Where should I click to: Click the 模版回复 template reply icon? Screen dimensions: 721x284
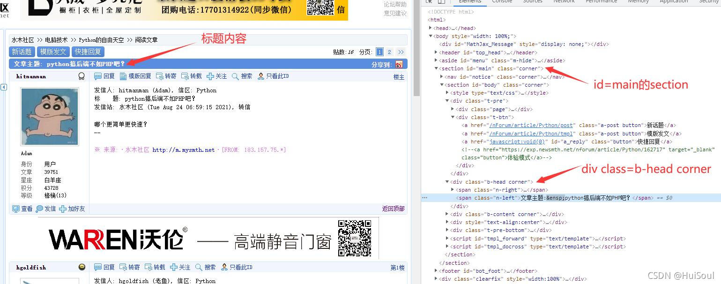pyautogui.click(x=123, y=76)
